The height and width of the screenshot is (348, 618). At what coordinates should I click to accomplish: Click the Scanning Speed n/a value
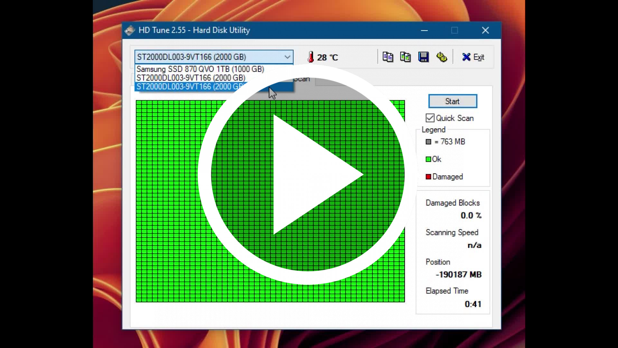pos(474,245)
